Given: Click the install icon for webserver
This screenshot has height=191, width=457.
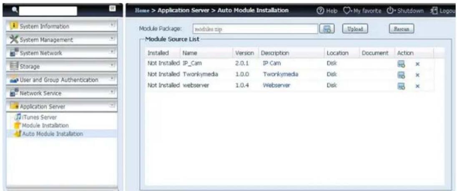Looking at the screenshot, I should coord(400,85).
